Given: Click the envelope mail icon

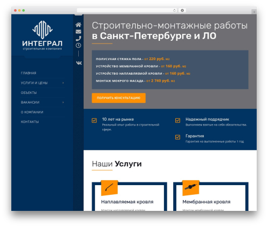Looking at the screenshot, I should [x=78, y=32].
